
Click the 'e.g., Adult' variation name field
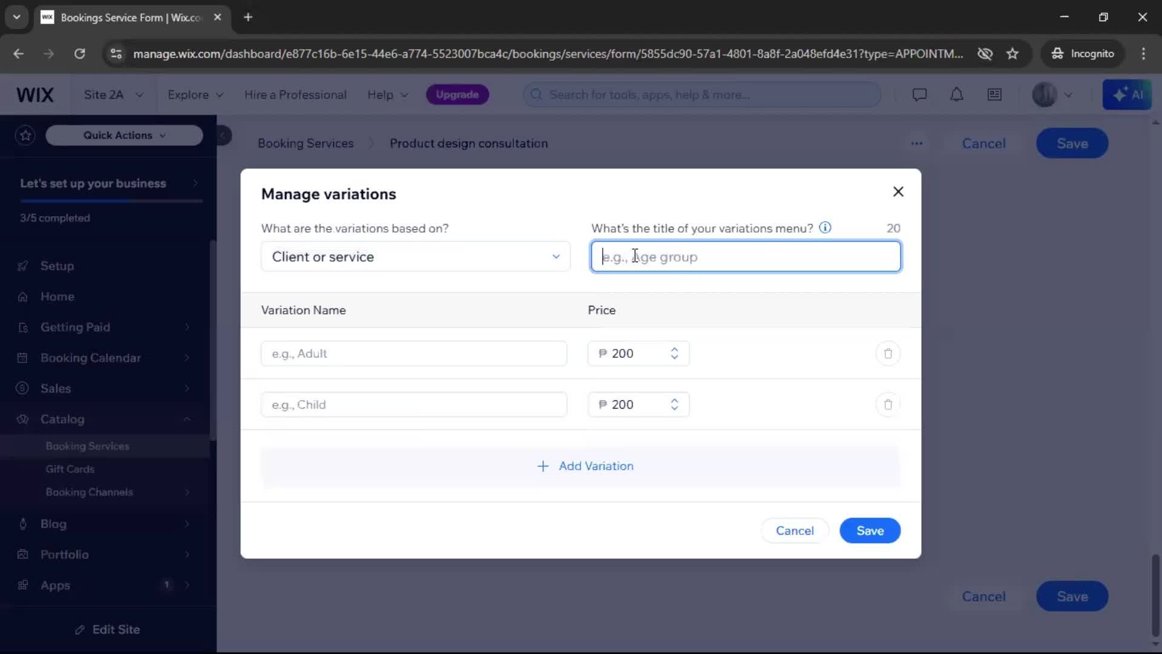414,354
